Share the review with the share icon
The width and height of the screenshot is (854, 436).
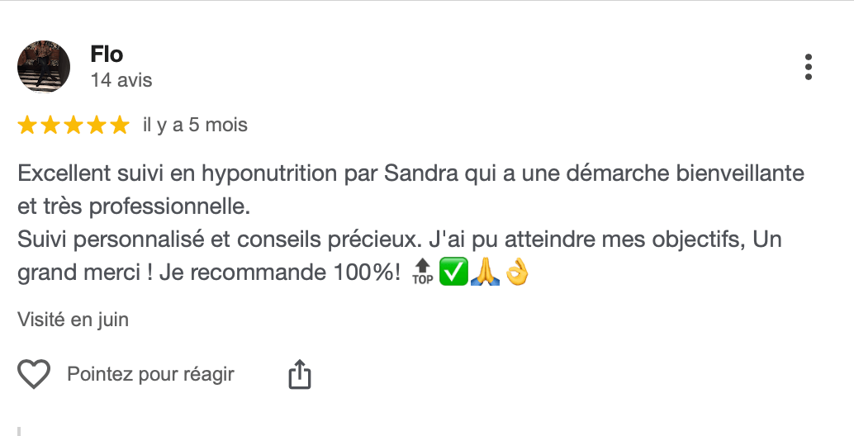[299, 375]
